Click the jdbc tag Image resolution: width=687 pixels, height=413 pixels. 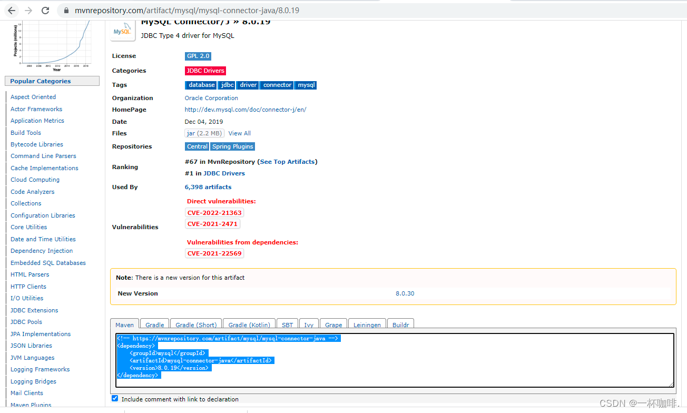228,85
